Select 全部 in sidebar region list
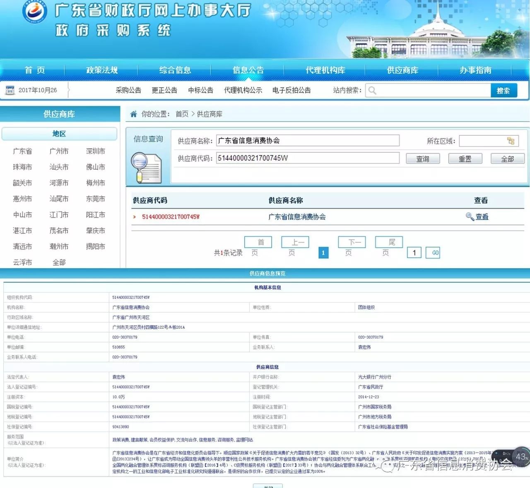The width and height of the screenshot is (530, 488). 59,262
